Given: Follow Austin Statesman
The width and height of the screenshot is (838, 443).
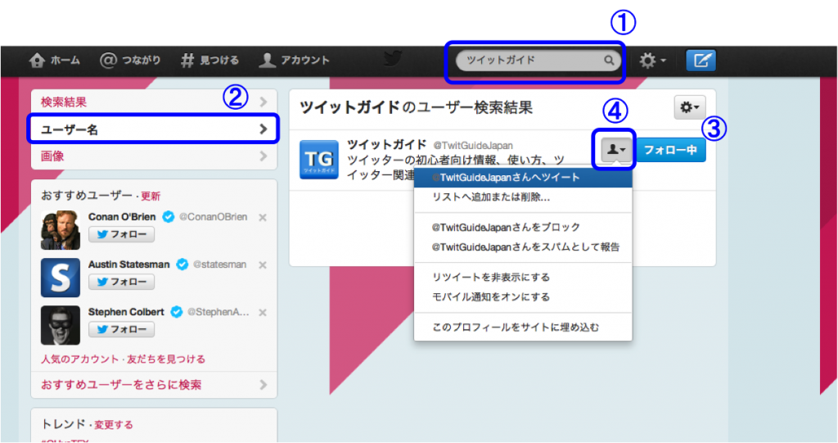Looking at the screenshot, I should pyautogui.click(x=121, y=282).
